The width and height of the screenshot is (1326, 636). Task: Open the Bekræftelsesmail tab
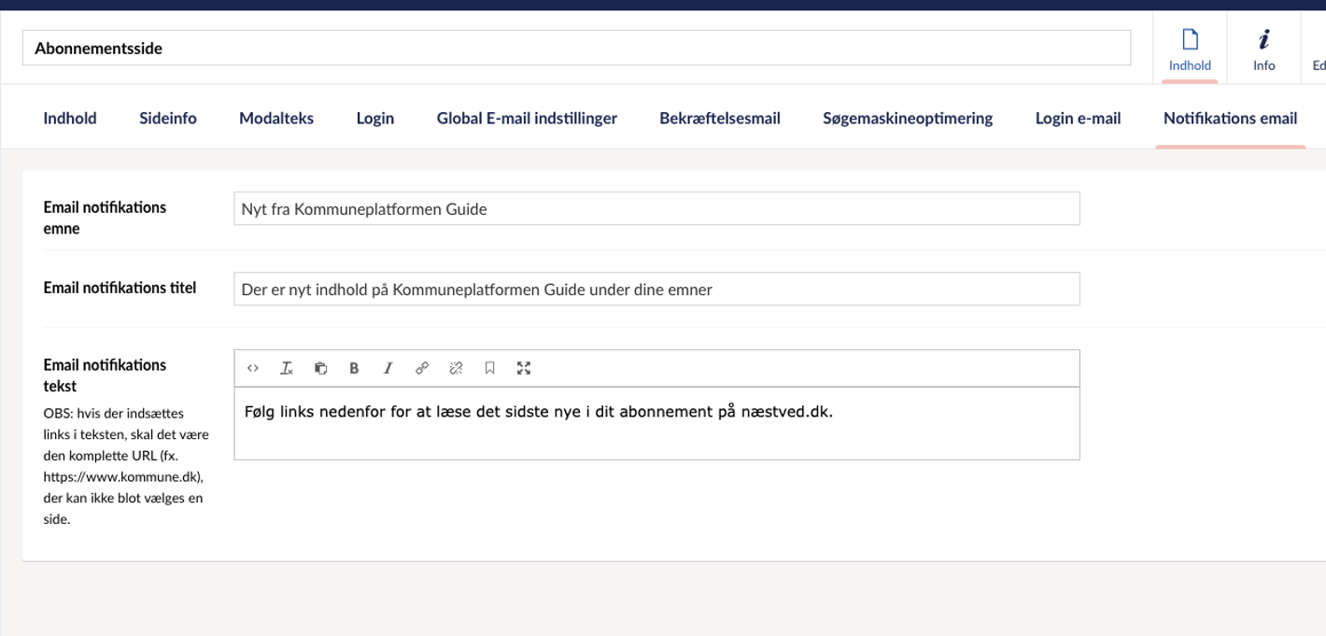point(720,118)
